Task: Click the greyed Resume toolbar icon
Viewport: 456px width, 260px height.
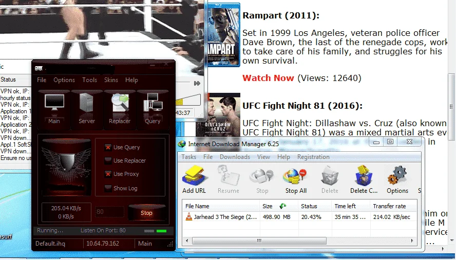Action: [229, 179]
